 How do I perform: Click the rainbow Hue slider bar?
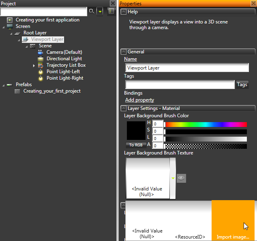(x=206, y=124)
